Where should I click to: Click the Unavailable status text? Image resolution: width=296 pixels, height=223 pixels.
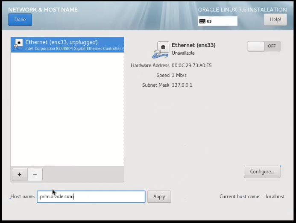coord(183,53)
